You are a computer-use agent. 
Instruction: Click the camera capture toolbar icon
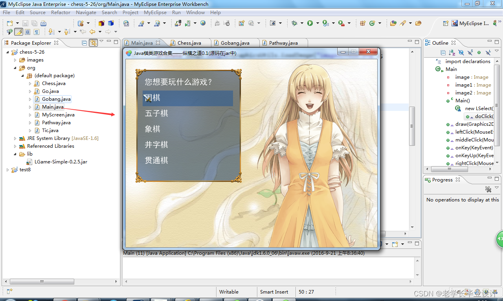(273, 24)
